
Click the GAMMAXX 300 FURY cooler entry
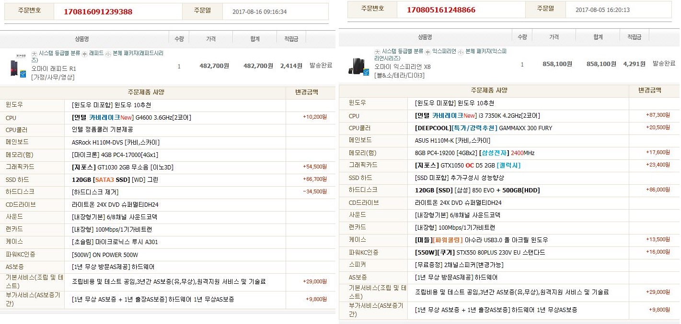click(x=484, y=128)
